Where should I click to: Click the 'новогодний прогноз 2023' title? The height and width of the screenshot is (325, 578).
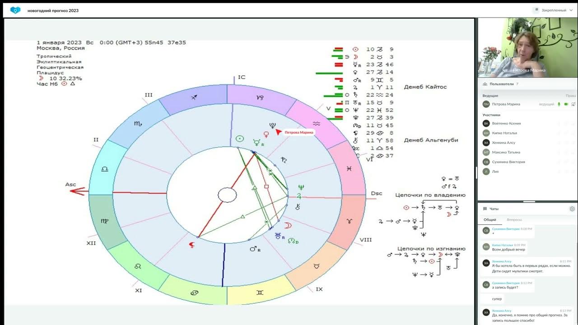coord(53,10)
